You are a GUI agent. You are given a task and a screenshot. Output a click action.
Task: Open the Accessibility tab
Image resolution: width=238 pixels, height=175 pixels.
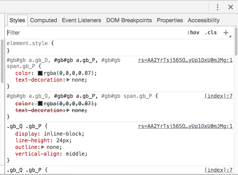[203, 20]
